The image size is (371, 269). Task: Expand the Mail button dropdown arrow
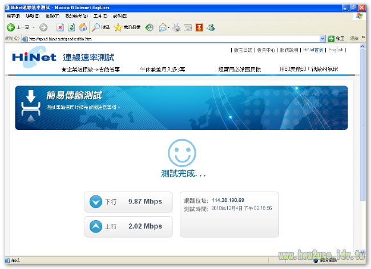coord(168,27)
